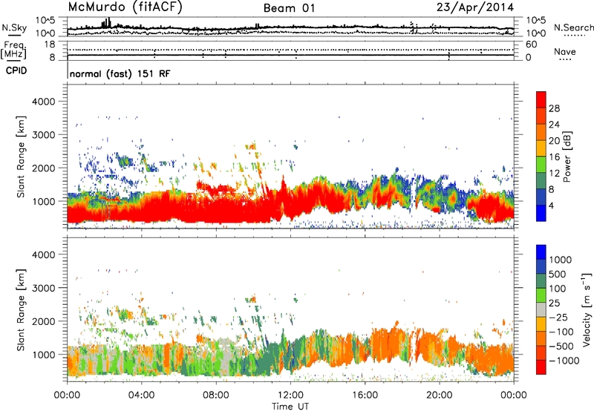This screenshot has height=411, width=594.
Task: Click the '08:00' time tick label
Action: coord(215,395)
